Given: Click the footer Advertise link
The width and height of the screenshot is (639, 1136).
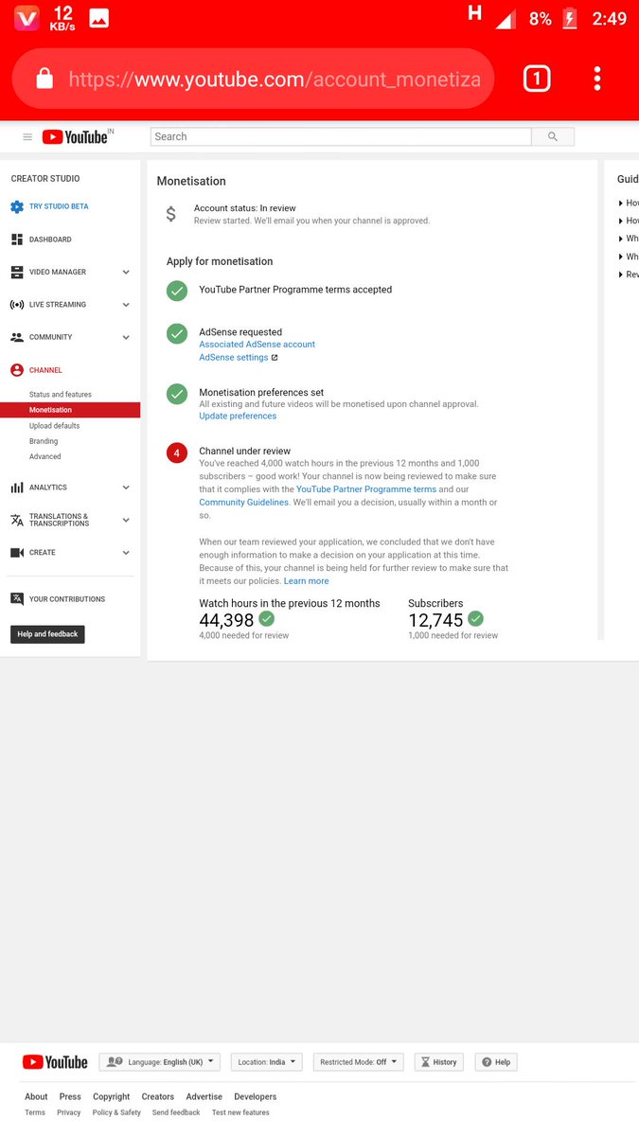Looking at the screenshot, I should pos(204,1097).
